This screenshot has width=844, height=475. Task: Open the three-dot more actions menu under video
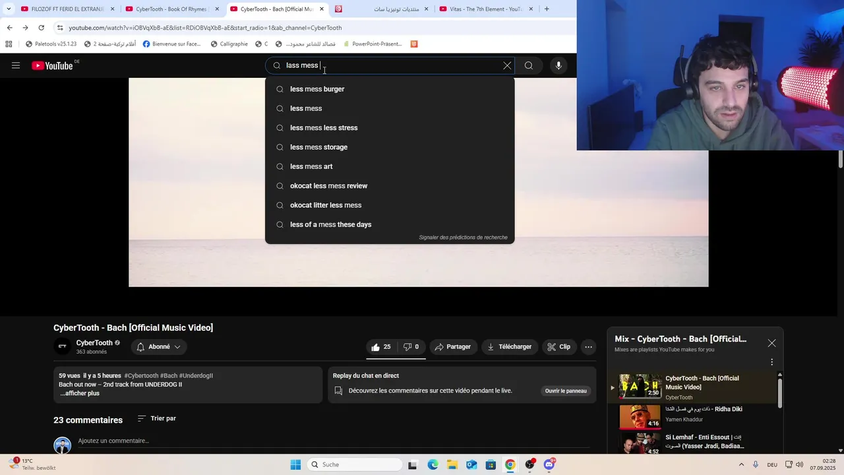[588, 347]
